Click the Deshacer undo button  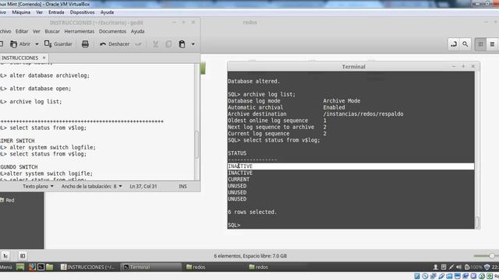[x=115, y=44]
